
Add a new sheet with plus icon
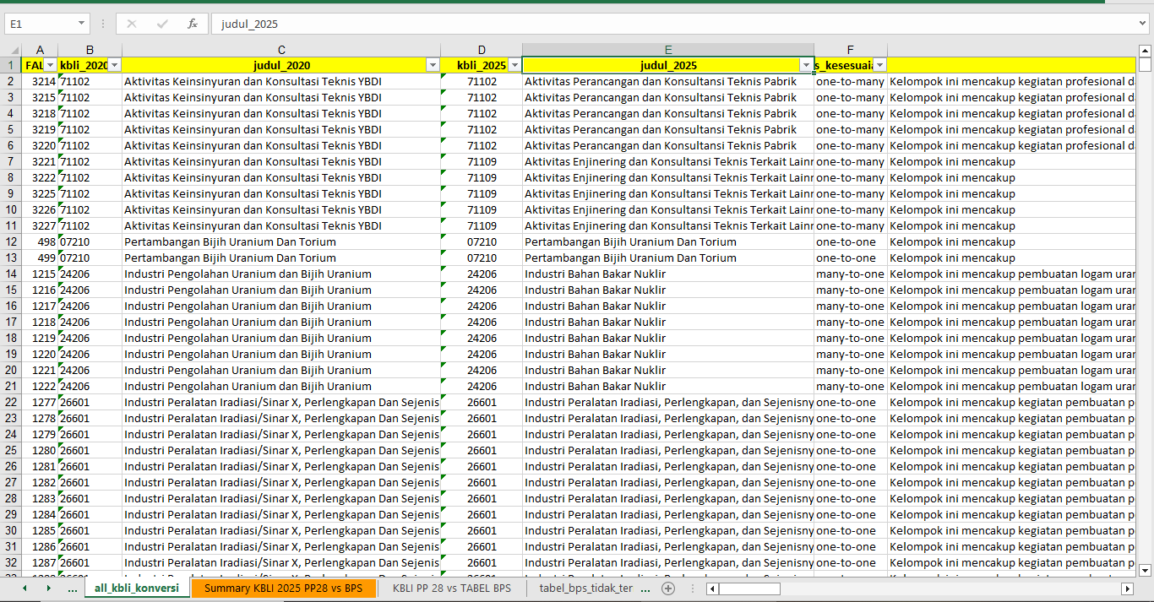pyautogui.click(x=668, y=588)
